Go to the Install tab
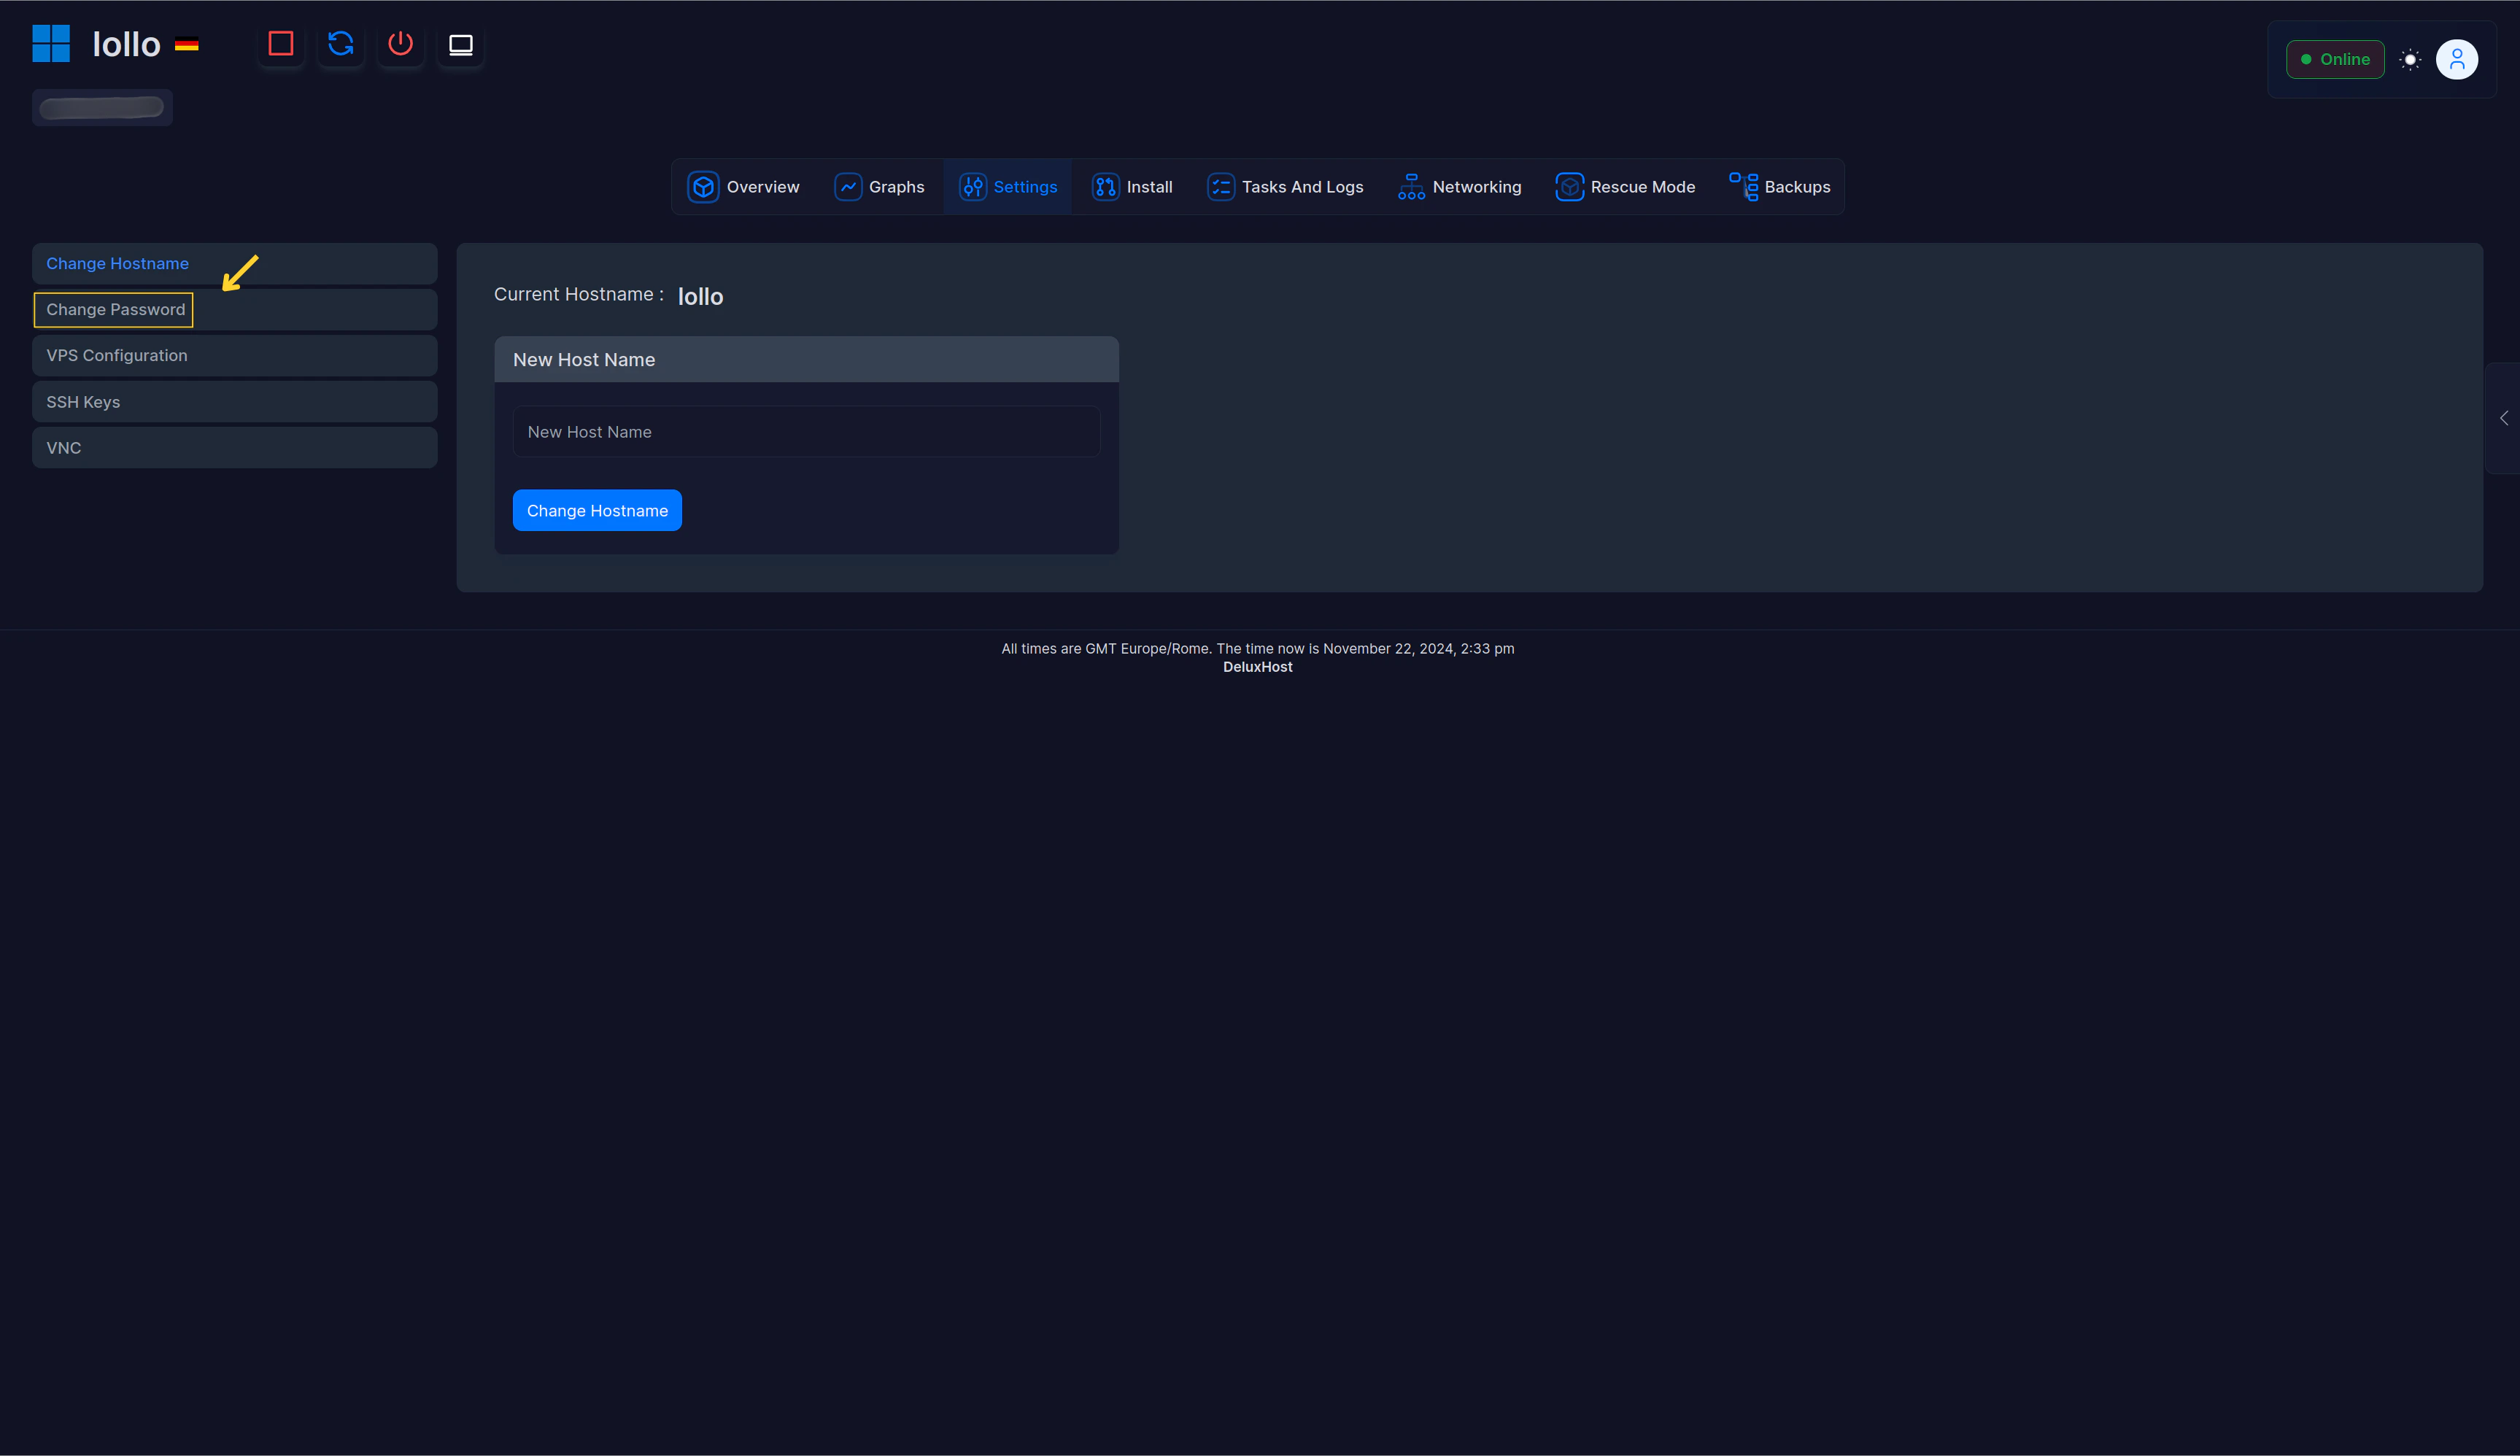This screenshot has width=2520, height=1456. point(1132,187)
